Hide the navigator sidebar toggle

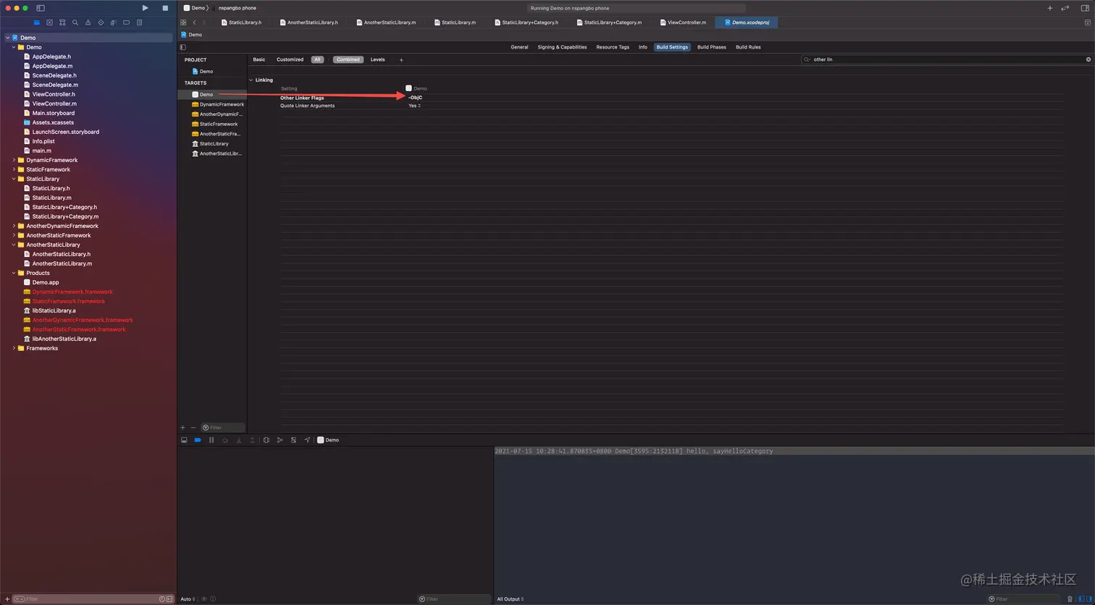(x=41, y=8)
